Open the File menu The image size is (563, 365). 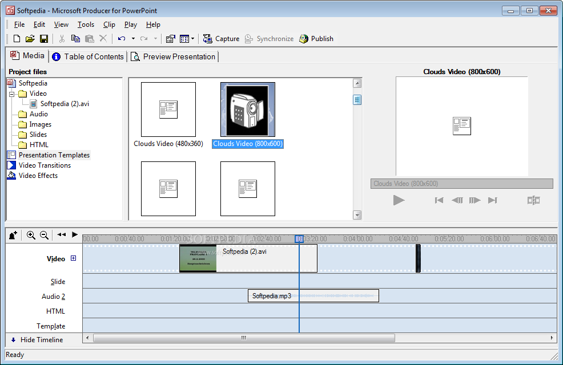click(x=19, y=25)
